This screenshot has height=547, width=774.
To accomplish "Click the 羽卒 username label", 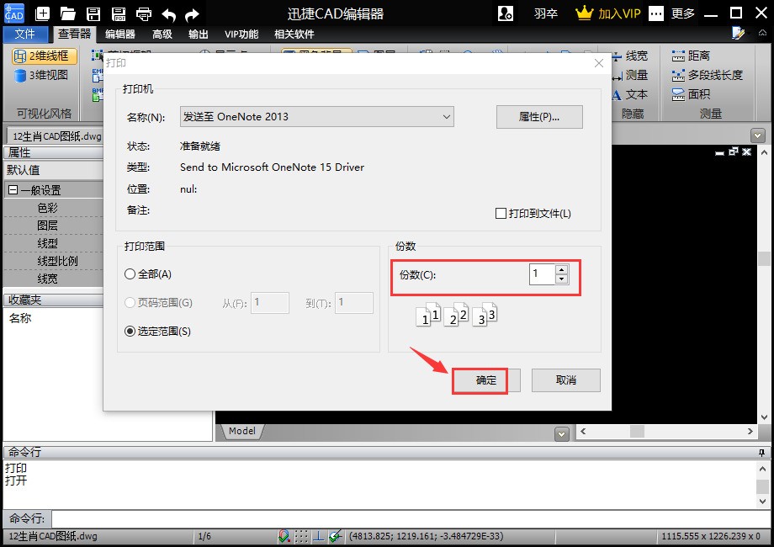I will (545, 13).
